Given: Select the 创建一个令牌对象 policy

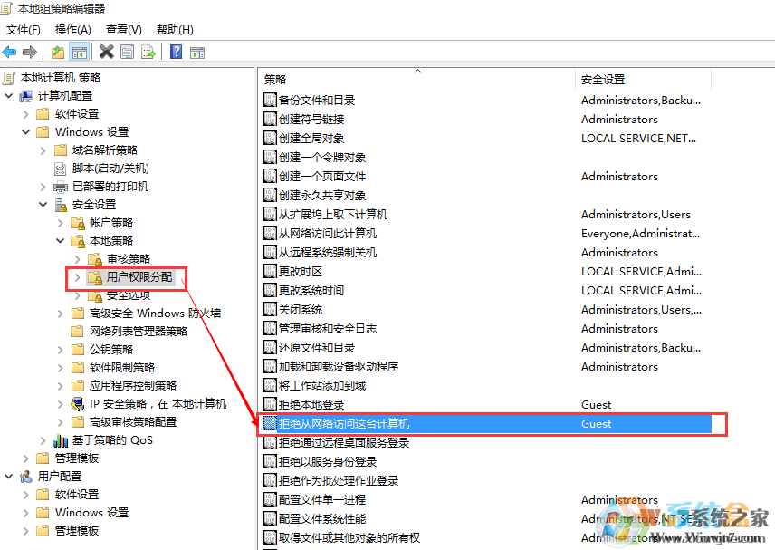Looking at the screenshot, I should click(322, 158).
